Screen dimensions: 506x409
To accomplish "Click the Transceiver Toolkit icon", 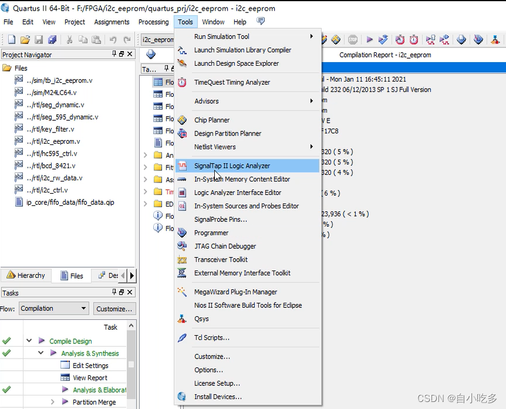I will 182,259.
